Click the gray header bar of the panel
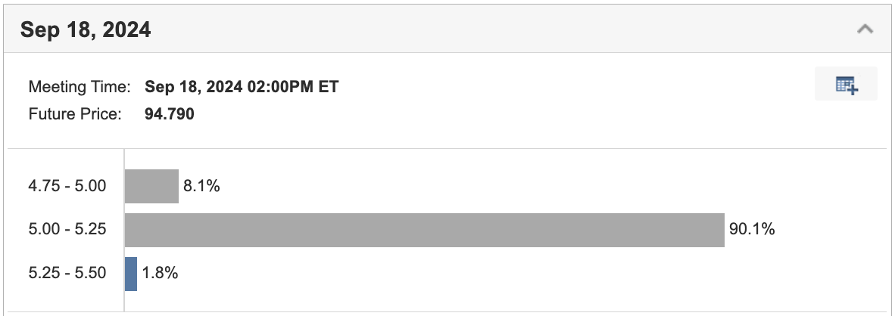 [447, 29]
